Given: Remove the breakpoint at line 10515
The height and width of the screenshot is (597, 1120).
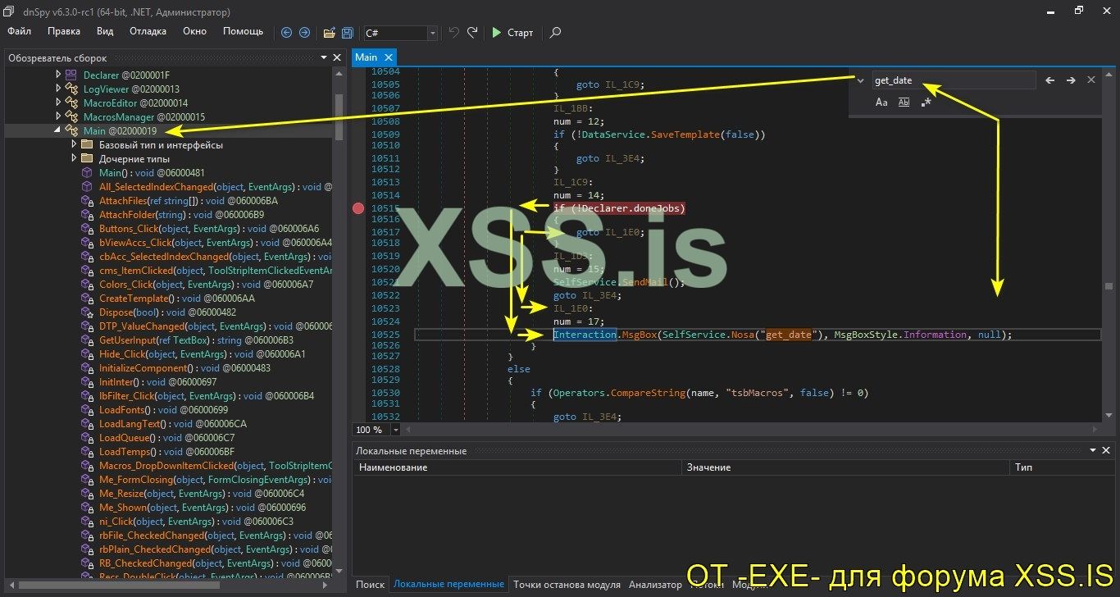Looking at the screenshot, I should tap(358, 208).
